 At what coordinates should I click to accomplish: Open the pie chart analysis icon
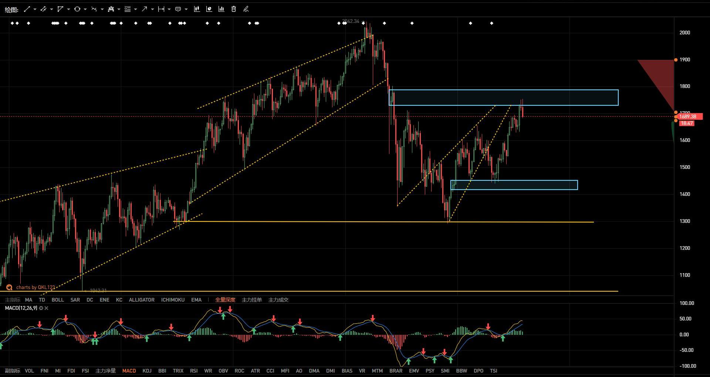click(x=209, y=9)
